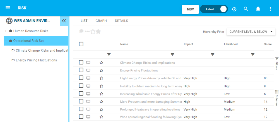Star the Energy Pricing Fluctuations row
This screenshot has height=122, width=279.
tap(102, 70)
